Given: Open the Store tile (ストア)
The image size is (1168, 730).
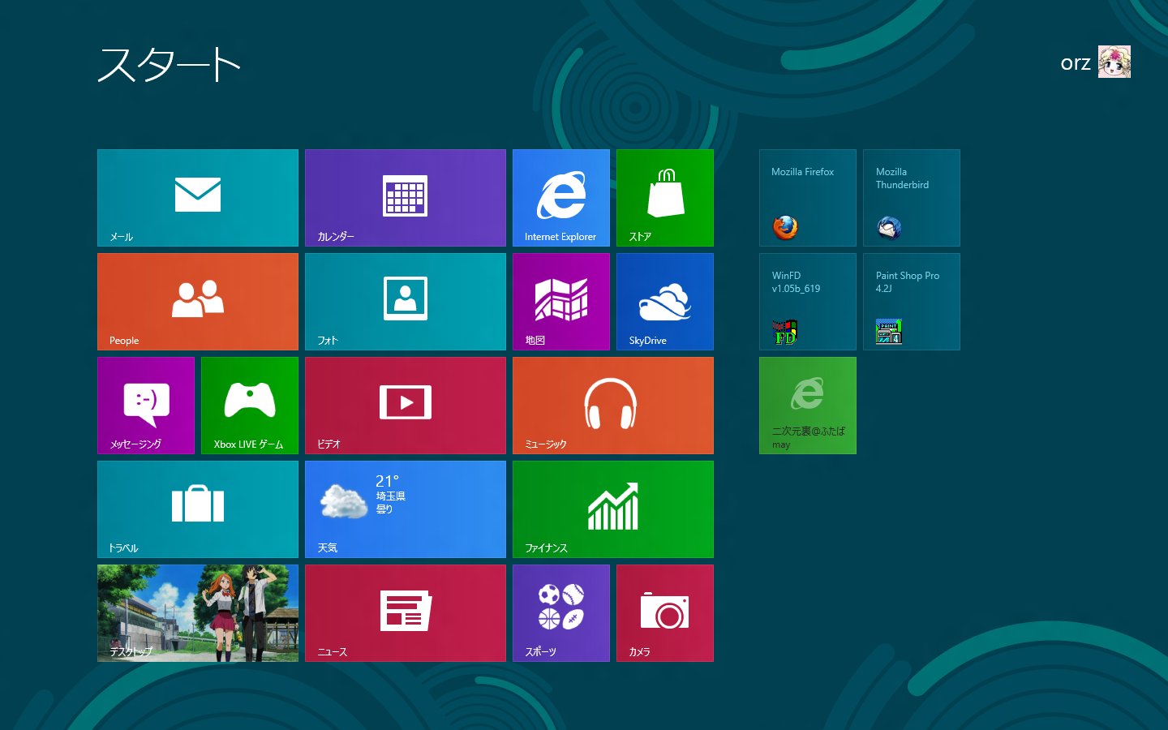Looking at the screenshot, I should point(665,198).
